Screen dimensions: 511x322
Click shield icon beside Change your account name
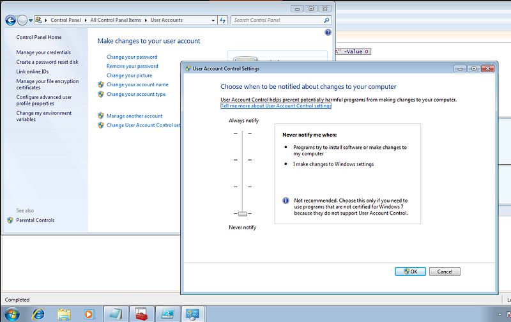pos(101,85)
